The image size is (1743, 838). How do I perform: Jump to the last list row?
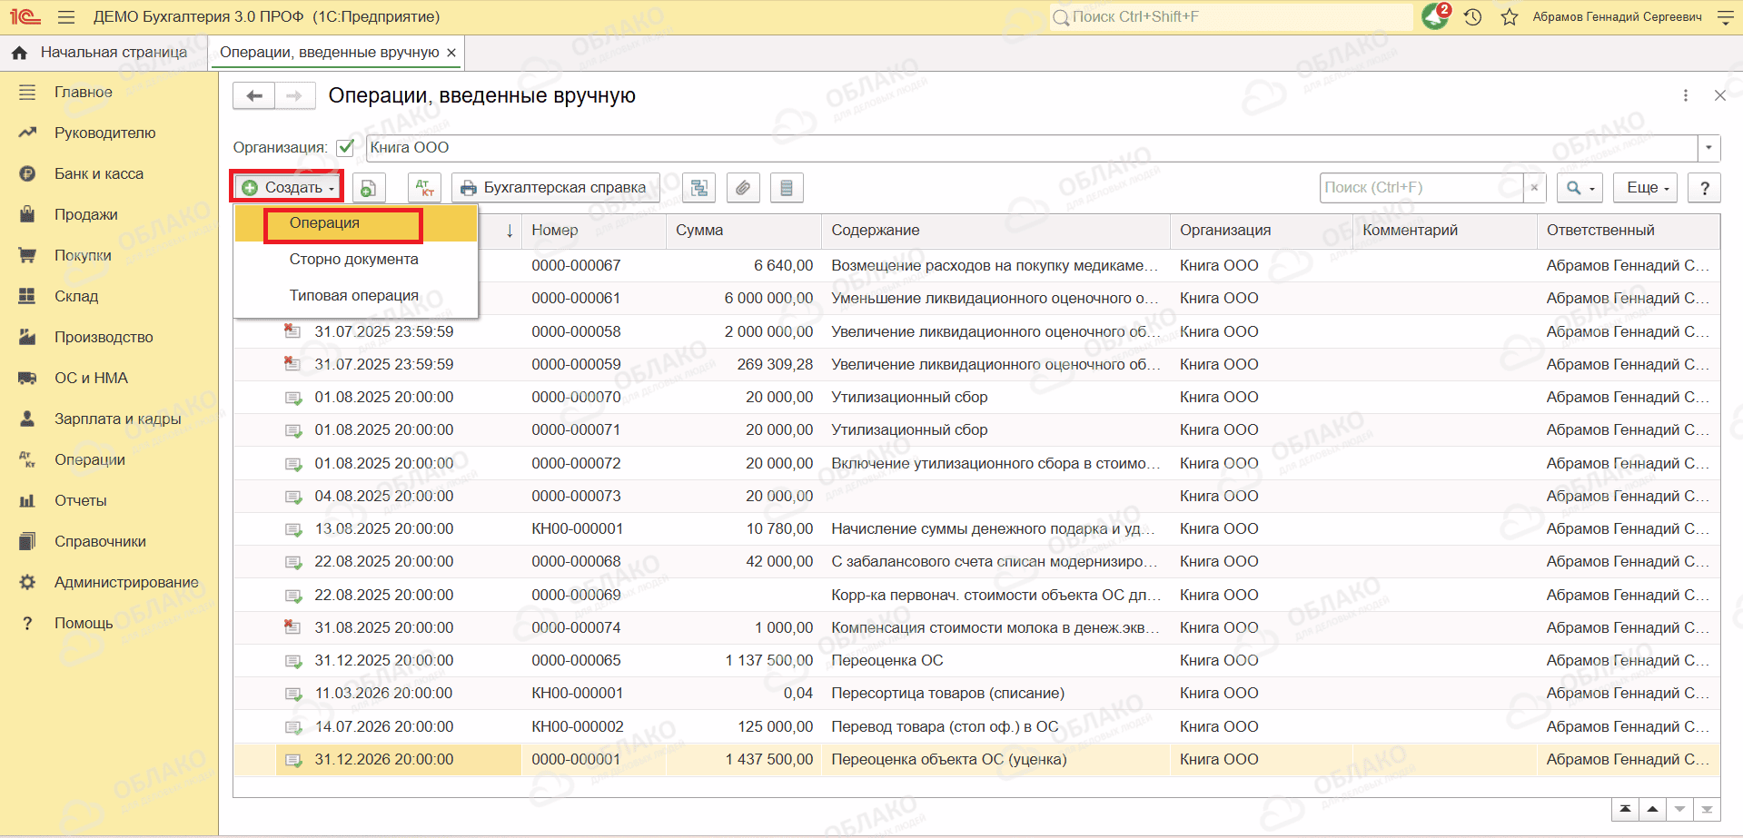[x=1707, y=809]
